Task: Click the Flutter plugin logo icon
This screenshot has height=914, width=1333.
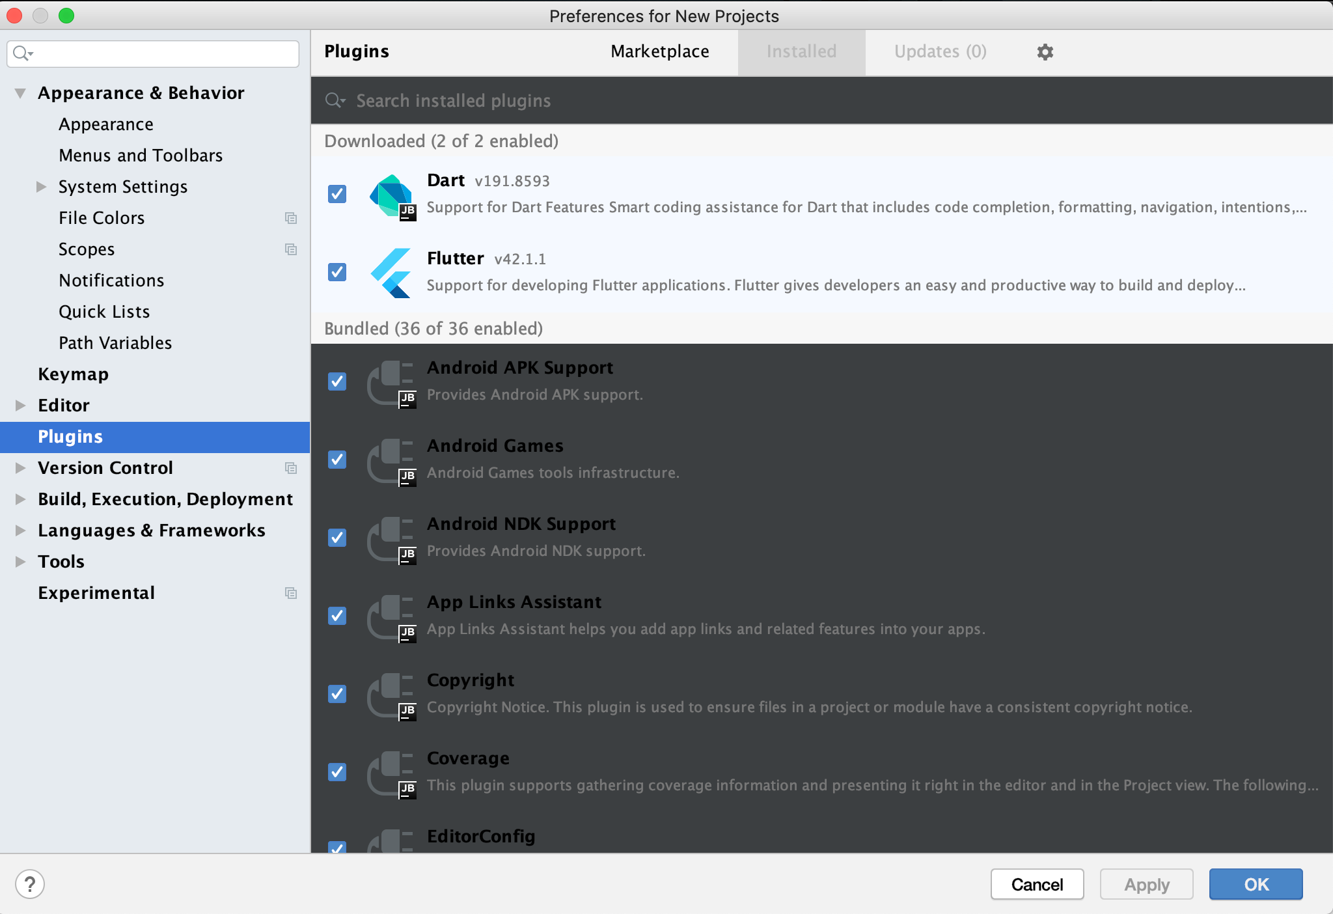Action: tap(392, 273)
